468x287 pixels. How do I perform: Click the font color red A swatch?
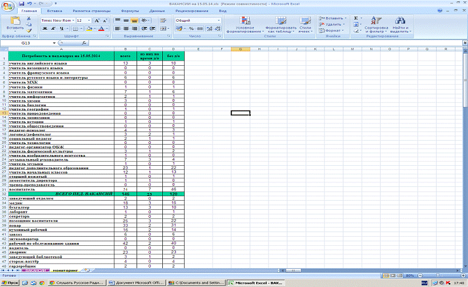(x=100, y=28)
